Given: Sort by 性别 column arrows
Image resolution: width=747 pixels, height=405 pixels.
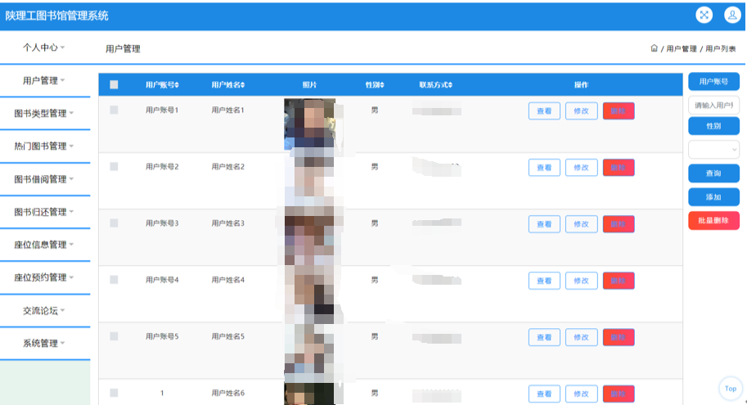Looking at the screenshot, I should (382, 85).
